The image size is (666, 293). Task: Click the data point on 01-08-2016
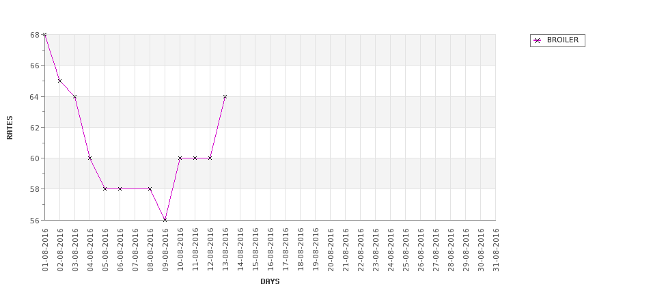[x=44, y=35]
